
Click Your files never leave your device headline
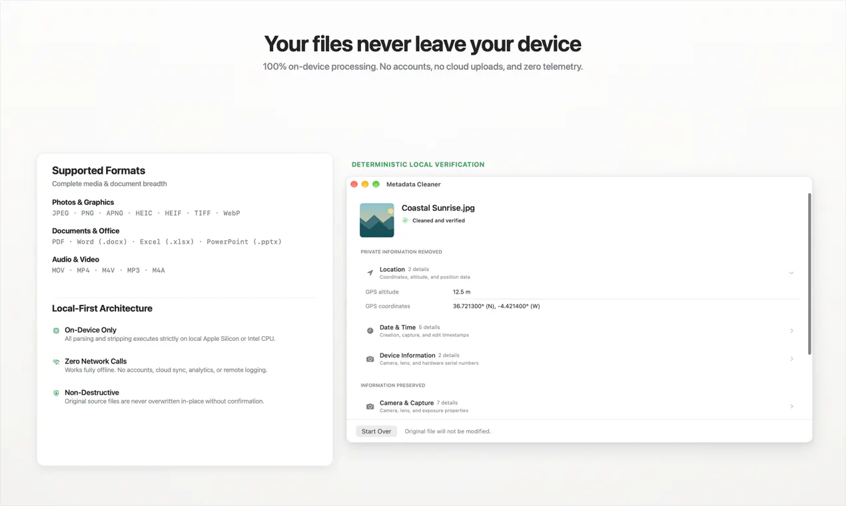point(422,44)
